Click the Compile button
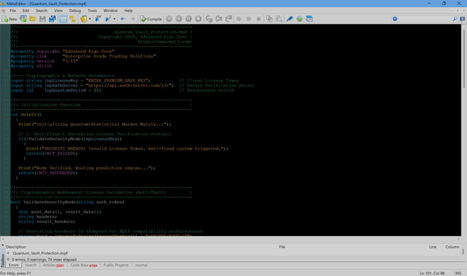Image resolution: width=467 pixels, height=276 pixels. (x=151, y=19)
